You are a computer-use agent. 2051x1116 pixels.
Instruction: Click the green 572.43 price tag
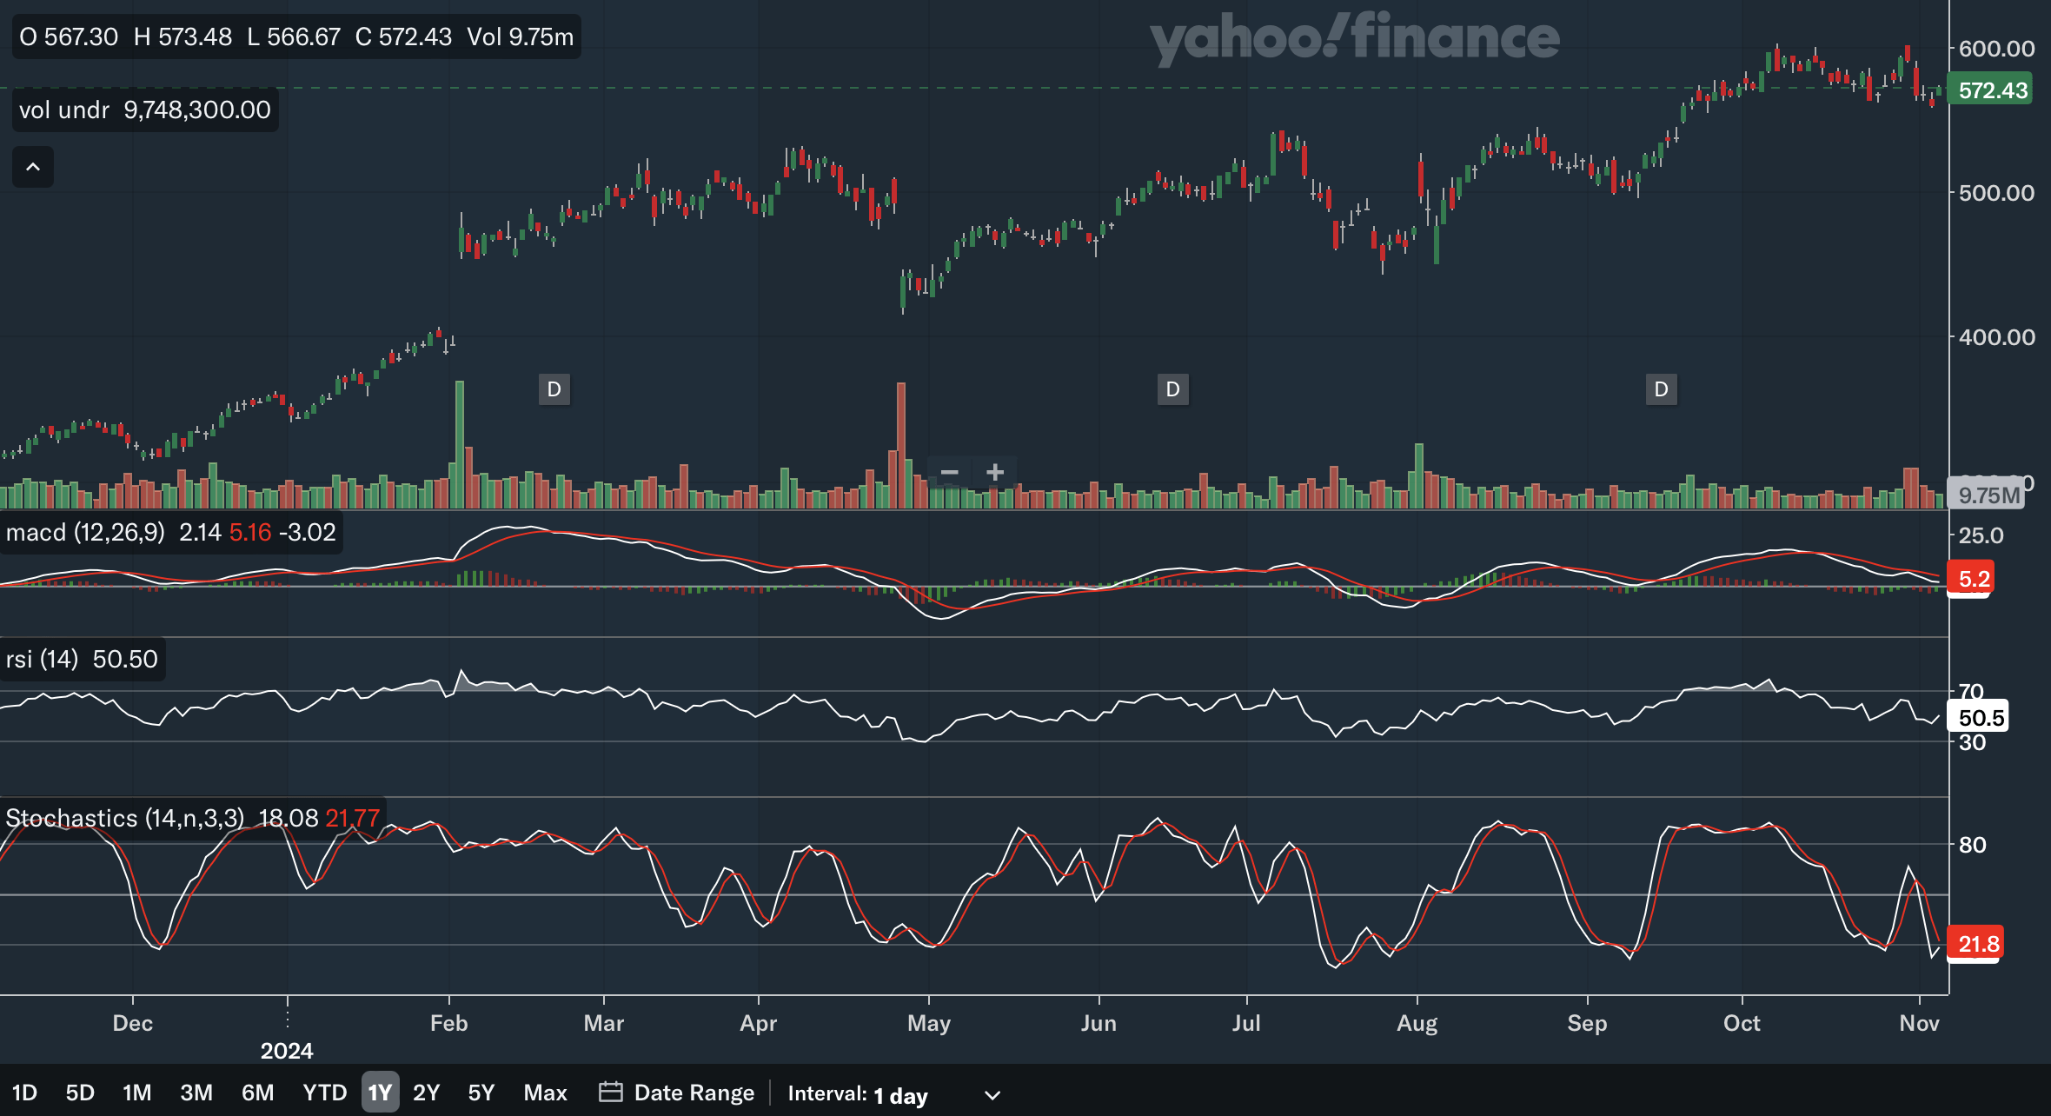pyautogui.click(x=1991, y=90)
